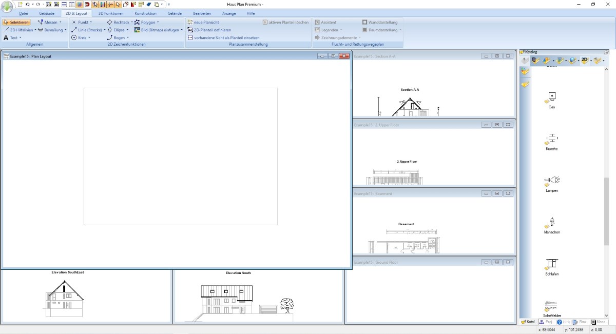Open Schlafen catalog folder

(552, 266)
